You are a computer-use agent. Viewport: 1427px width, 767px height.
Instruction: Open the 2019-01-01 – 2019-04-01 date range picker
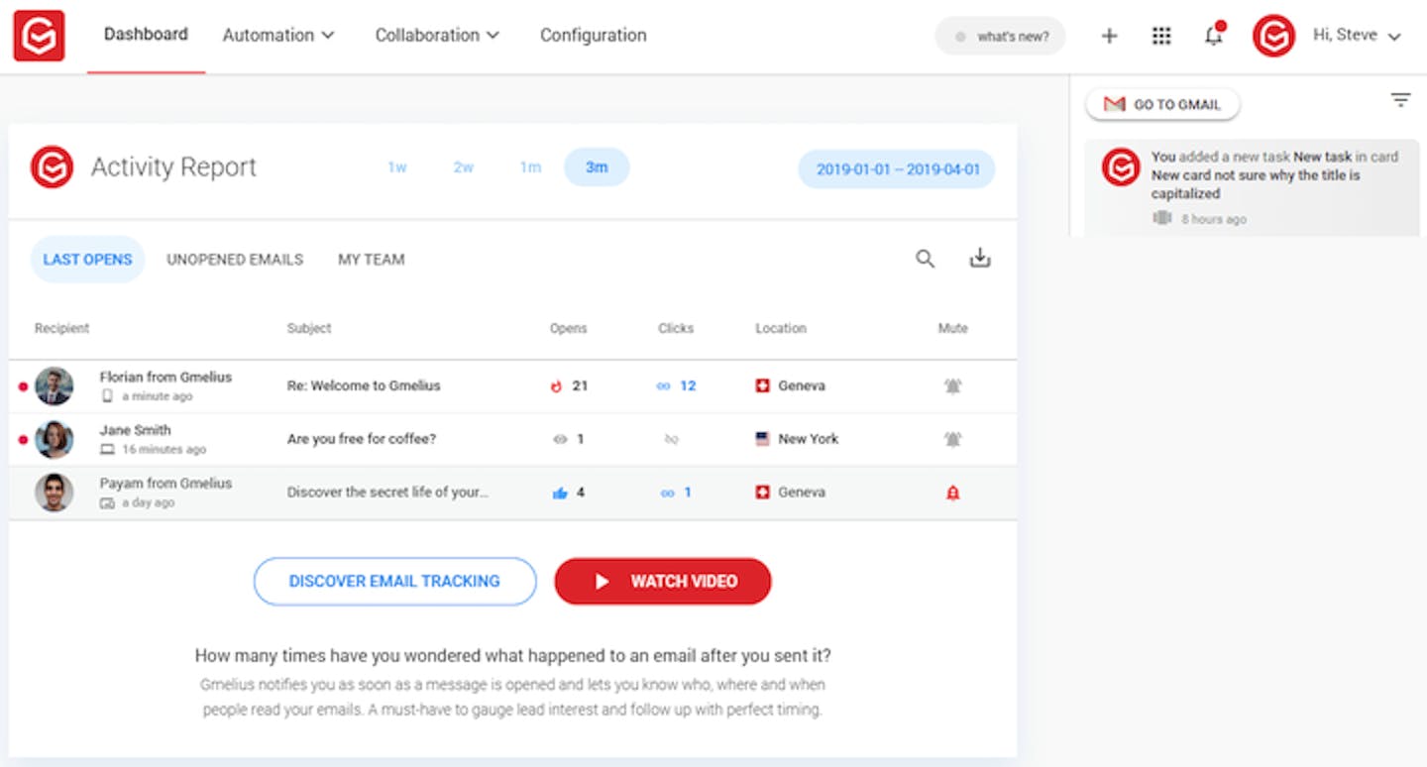click(x=898, y=169)
